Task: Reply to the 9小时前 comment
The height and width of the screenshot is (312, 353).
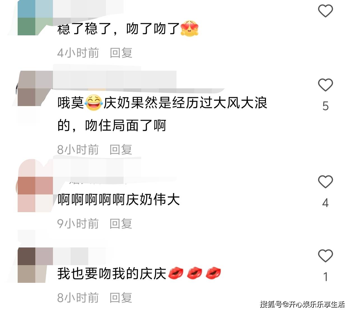Action: point(121,224)
